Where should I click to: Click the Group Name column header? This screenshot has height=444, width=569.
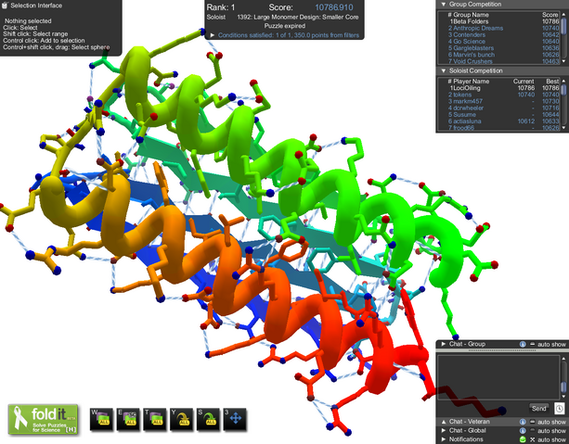tap(471, 15)
